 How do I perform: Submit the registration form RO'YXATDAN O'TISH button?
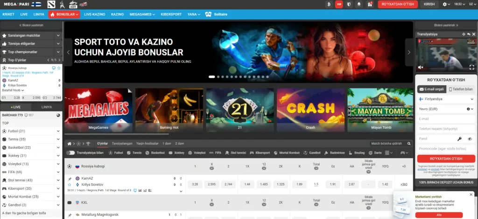[446, 159]
